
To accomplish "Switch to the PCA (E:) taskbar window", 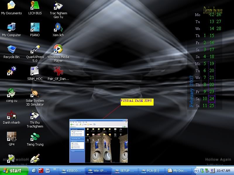I will (x=151, y=171).
